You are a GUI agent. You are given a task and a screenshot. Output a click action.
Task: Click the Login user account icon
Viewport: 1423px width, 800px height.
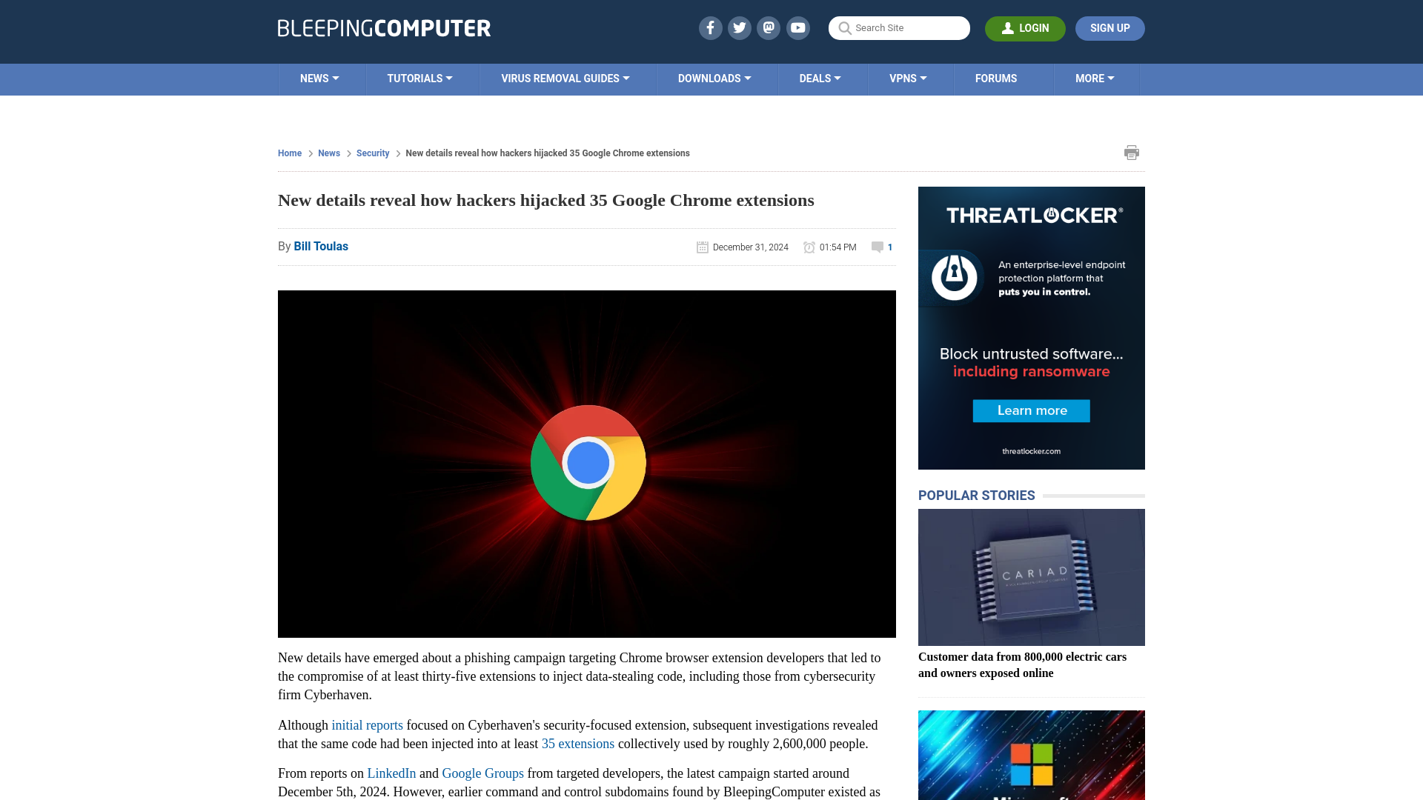pyautogui.click(x=1008, y=27)
